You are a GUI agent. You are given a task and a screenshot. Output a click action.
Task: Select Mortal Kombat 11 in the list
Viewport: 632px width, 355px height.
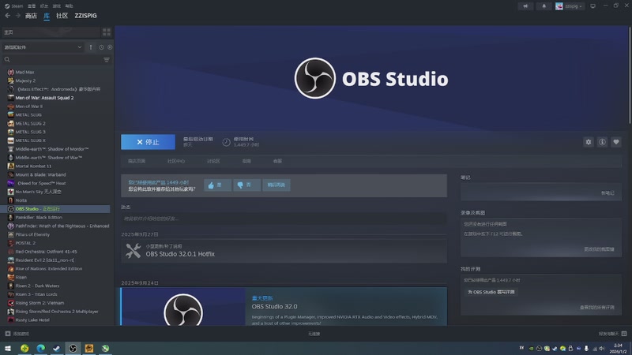(x=33, y=166)
